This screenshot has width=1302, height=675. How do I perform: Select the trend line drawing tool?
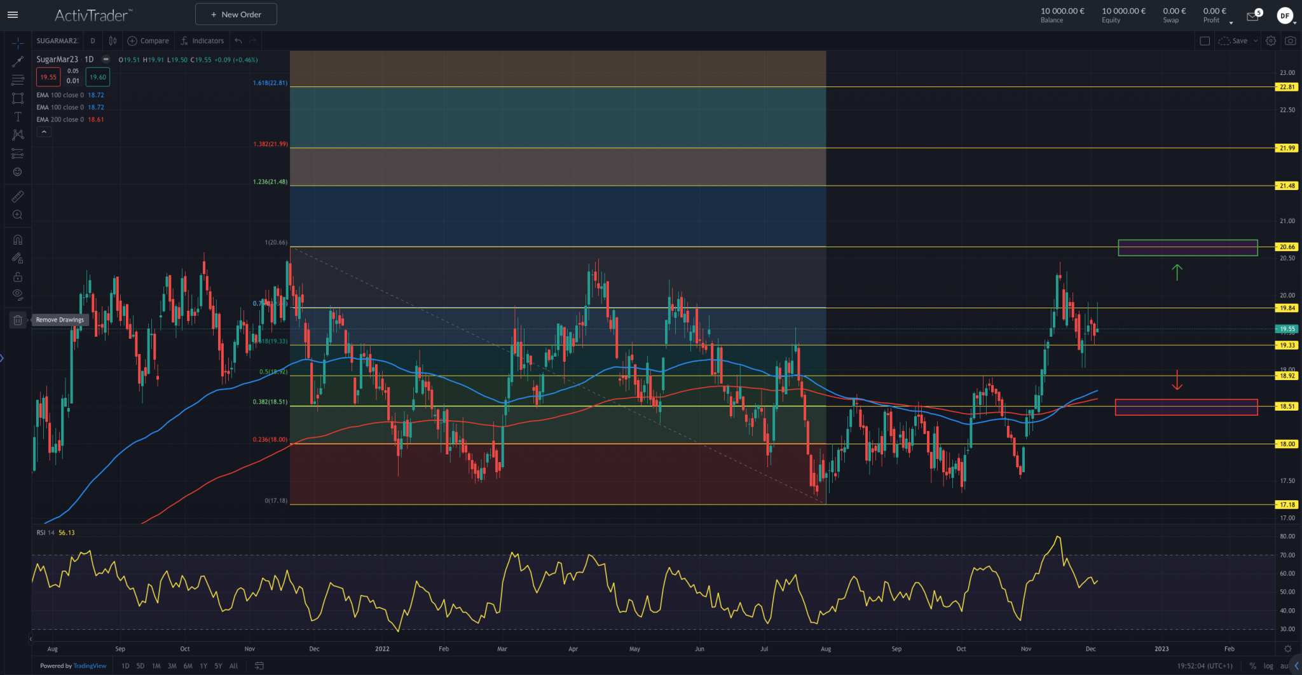17,62
